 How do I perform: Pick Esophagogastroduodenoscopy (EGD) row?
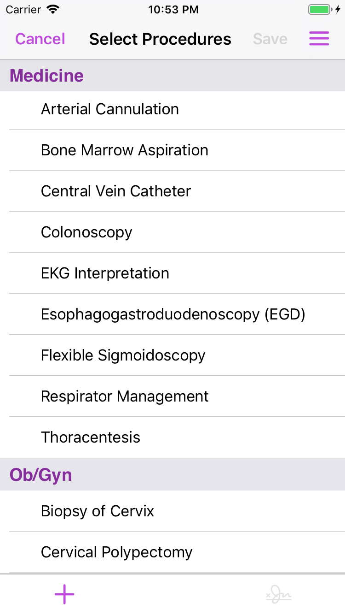[173, 314]
